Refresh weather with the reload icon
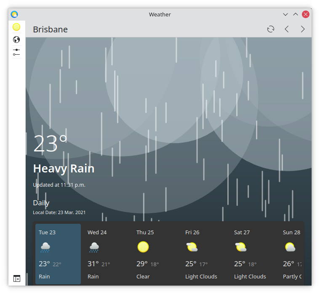 (x=271, y=29)
